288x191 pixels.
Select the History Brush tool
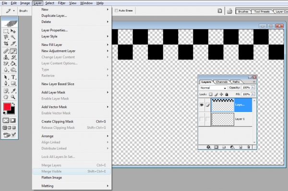[x=13, y=57]
